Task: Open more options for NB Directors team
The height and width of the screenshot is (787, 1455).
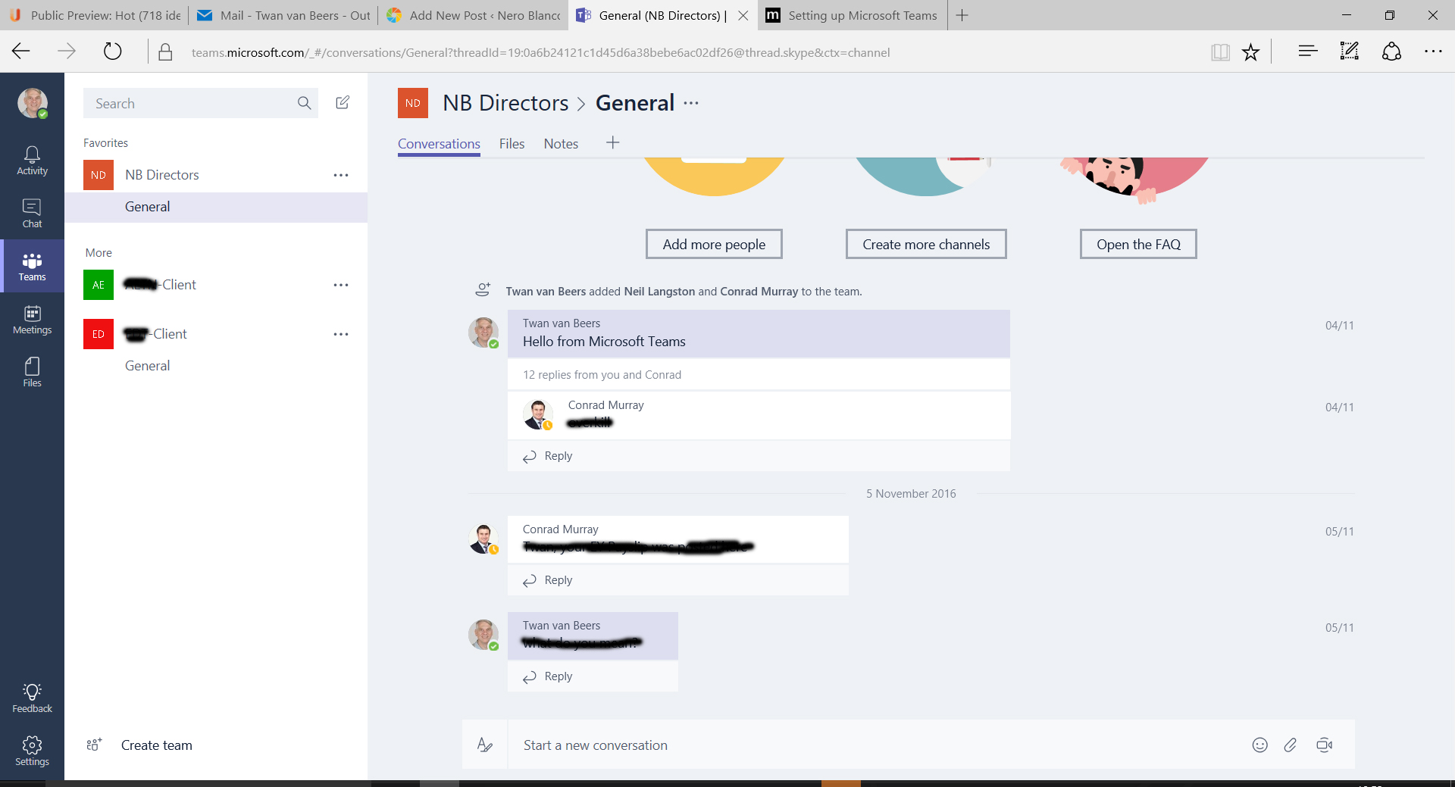Action: [341, 175]
